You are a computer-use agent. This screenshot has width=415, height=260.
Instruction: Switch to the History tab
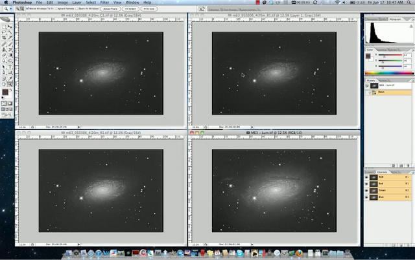371,80
